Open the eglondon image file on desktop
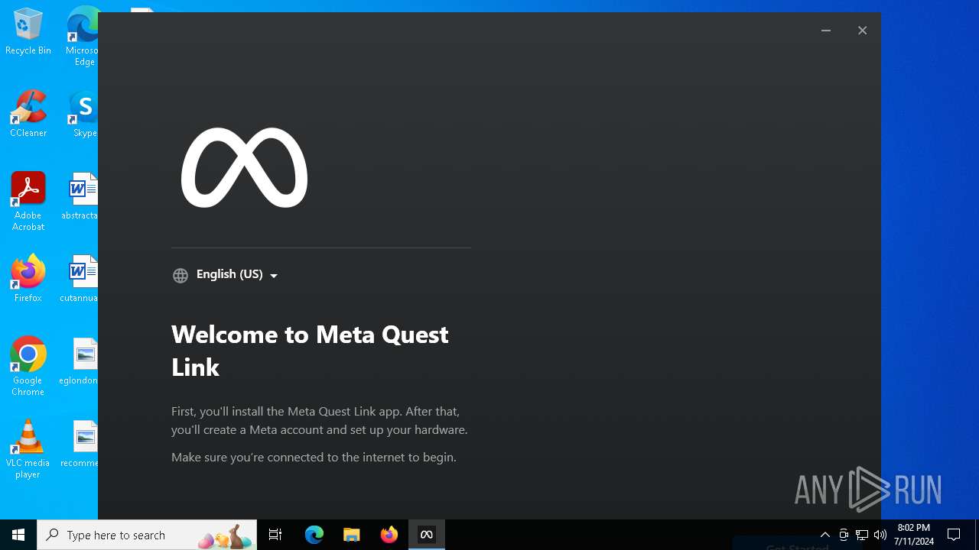The image size is (979, 550). point(80,361)
